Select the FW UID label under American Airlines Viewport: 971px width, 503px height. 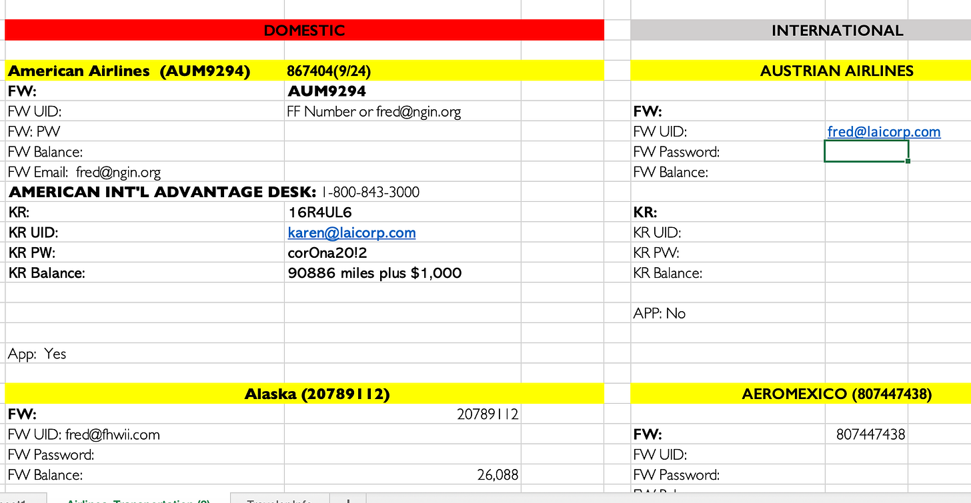pyautogui.click(x=145, y=111)
